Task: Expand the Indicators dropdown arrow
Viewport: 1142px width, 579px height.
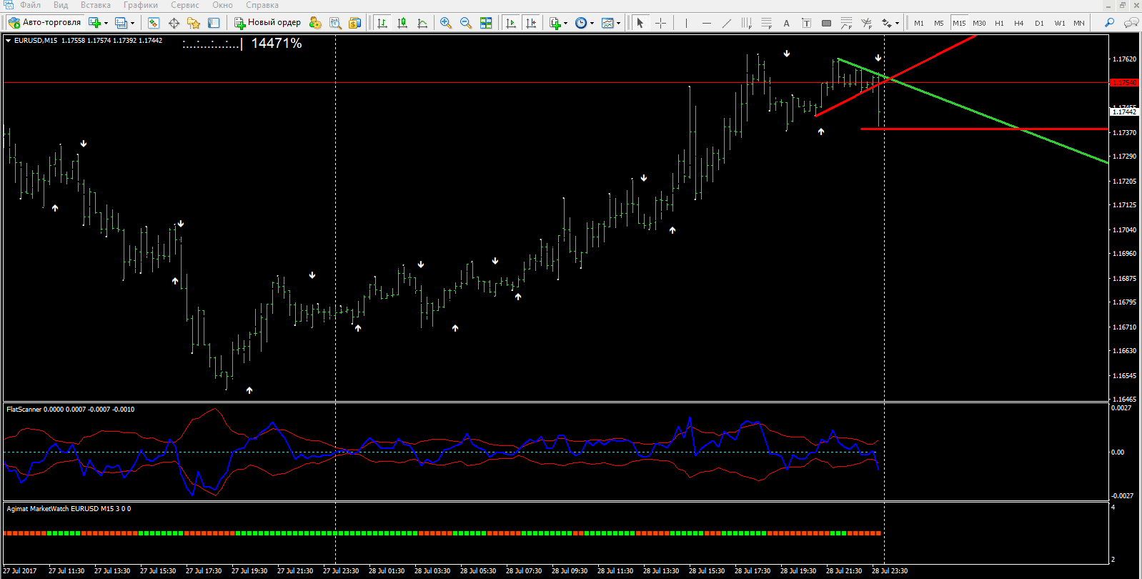Action: (566, 24)
